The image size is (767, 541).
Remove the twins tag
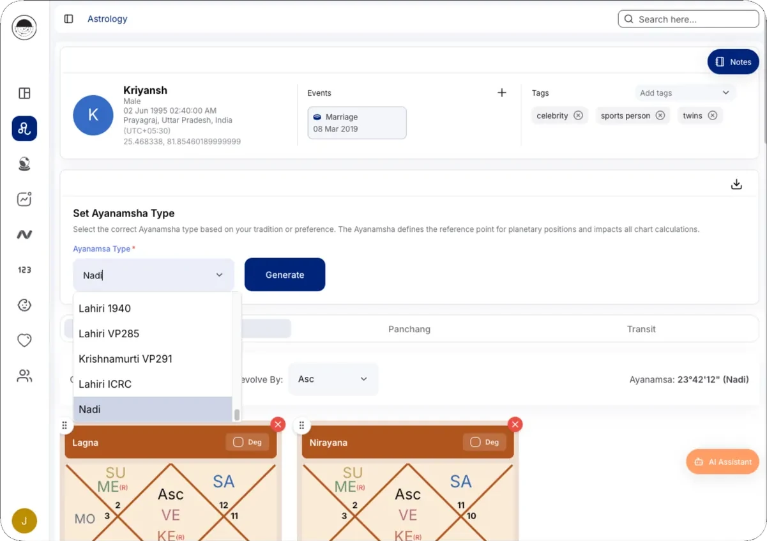713,116
